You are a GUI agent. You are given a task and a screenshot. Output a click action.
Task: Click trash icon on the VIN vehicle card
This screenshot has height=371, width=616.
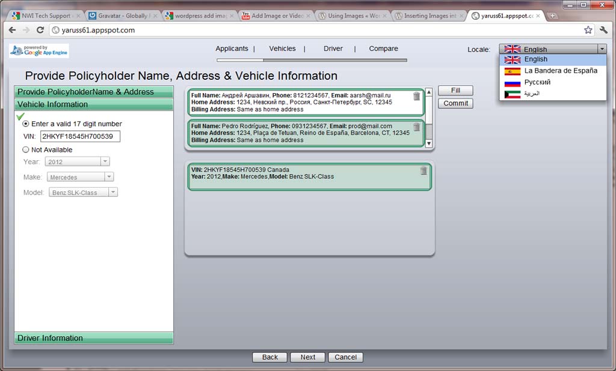[x=423, y=171]
